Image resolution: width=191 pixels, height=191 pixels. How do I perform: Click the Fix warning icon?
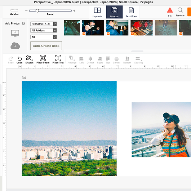click(170, 10)
